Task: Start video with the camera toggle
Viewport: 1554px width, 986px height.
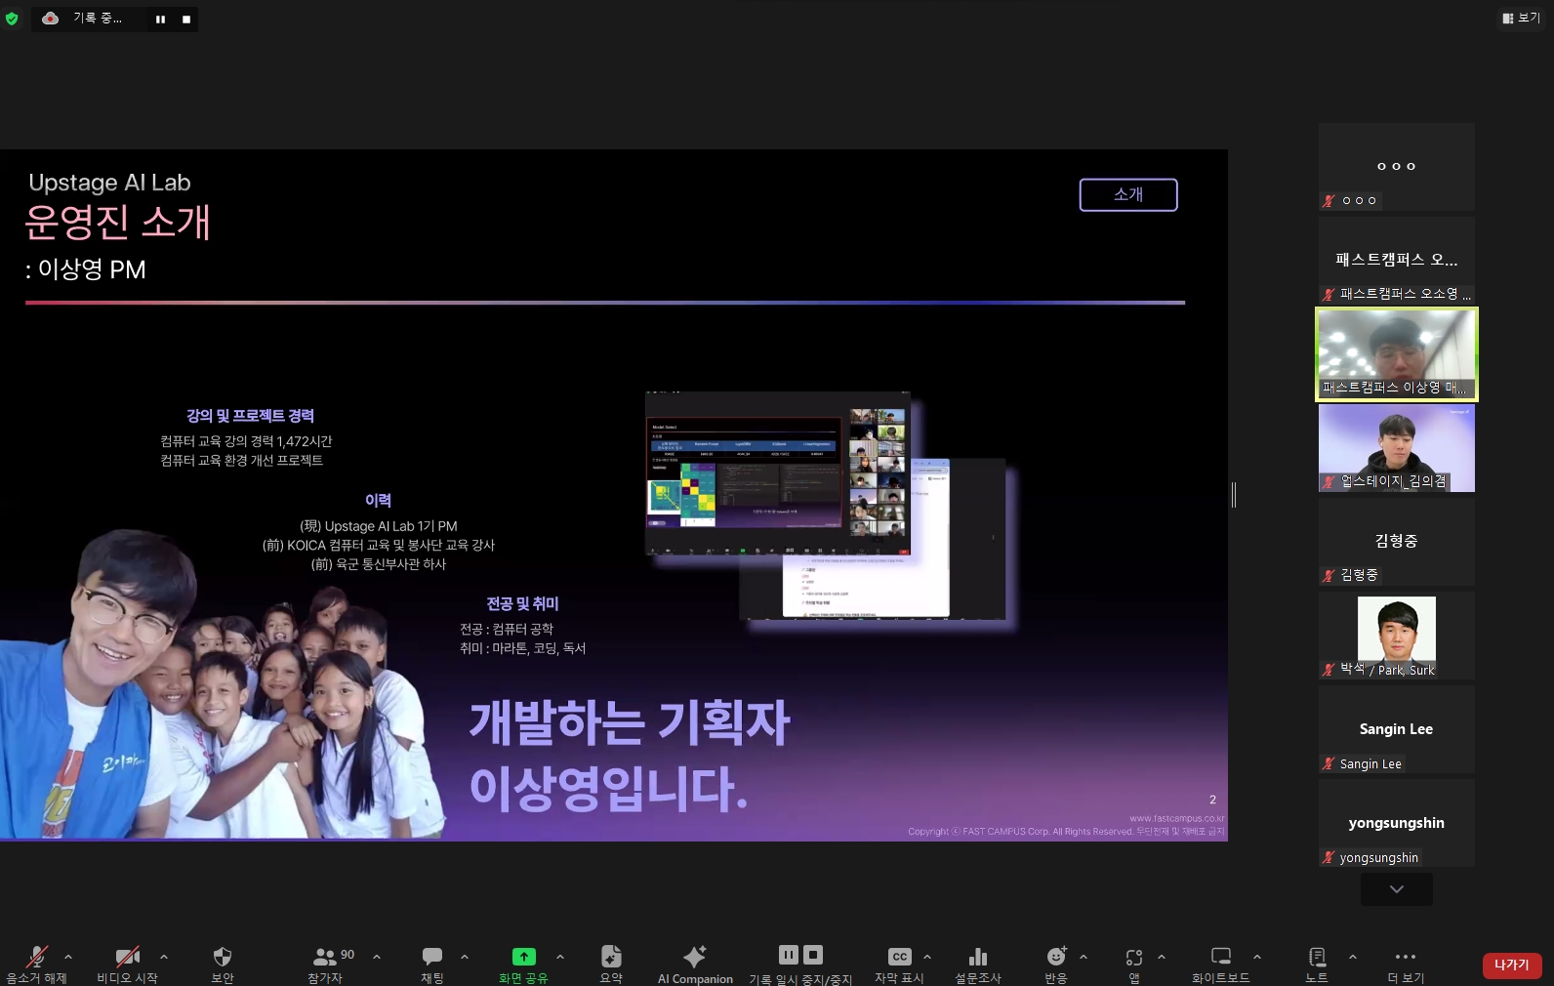Action: tap(127, 957)
